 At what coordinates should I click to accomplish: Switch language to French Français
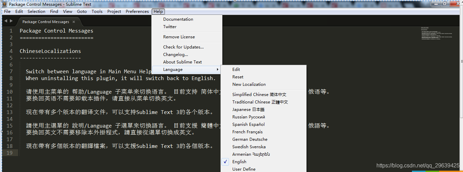pyautogui.click(x=264, y=132)
